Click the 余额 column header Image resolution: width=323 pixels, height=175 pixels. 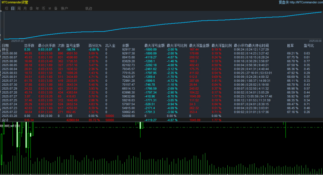click(125, 46)
